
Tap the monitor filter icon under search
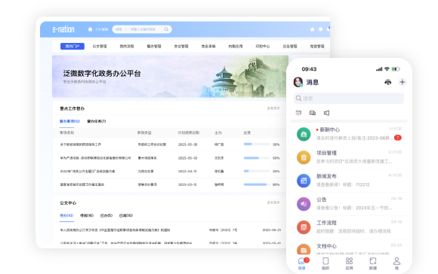tap(298, 113)
